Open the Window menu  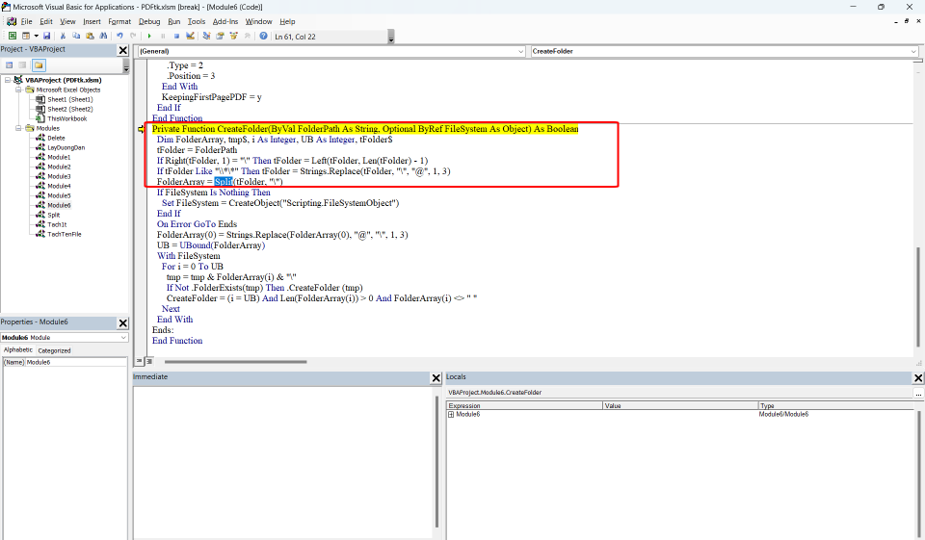pyautogui.click(x=258, y=21)
